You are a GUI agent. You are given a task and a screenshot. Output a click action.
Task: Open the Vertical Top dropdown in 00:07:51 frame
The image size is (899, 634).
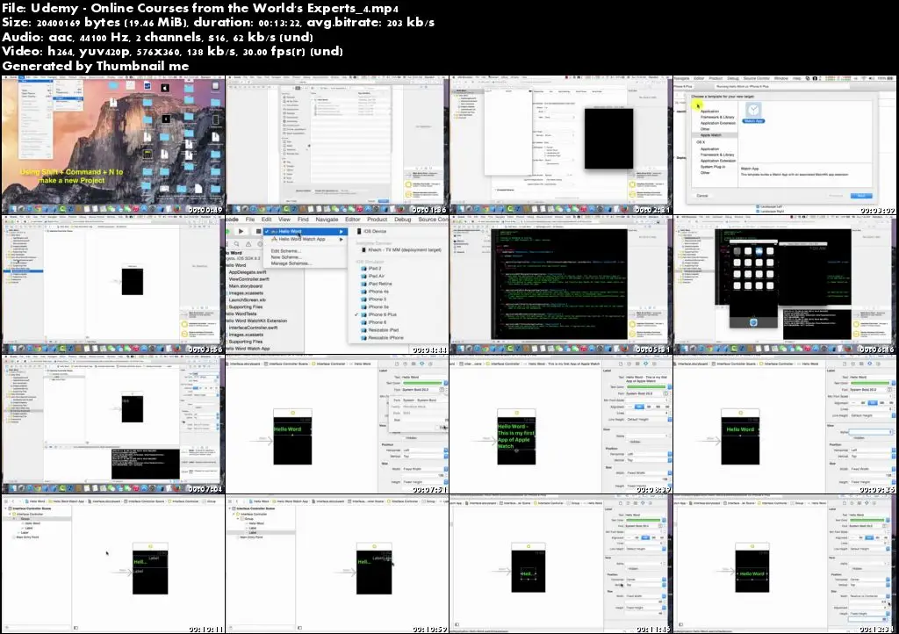pyautogui.click(x=426, y=457)
